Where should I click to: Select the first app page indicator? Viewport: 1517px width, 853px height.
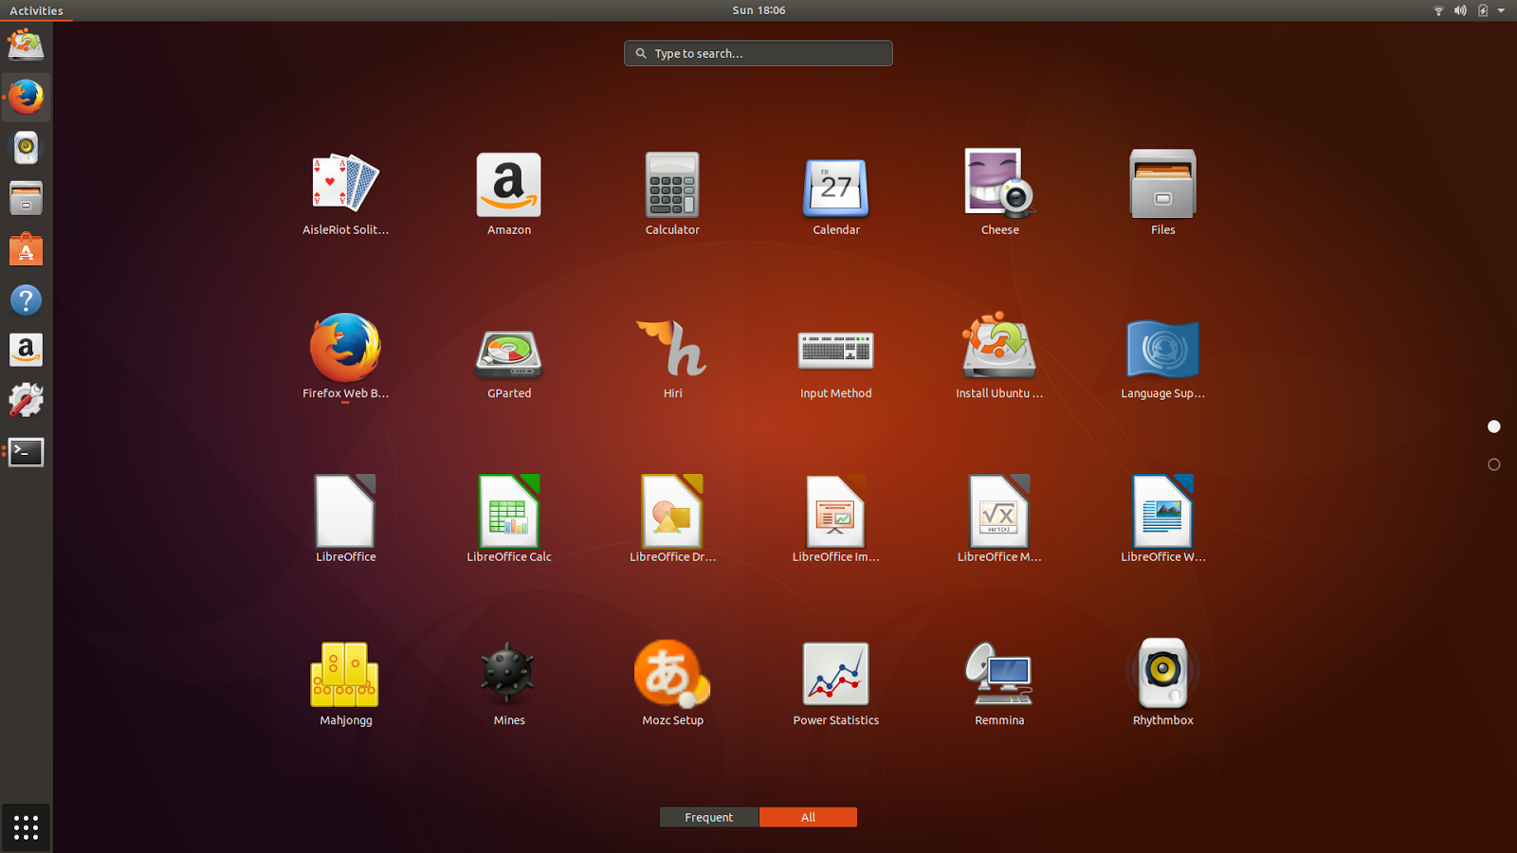click(x=1494, y=426)
